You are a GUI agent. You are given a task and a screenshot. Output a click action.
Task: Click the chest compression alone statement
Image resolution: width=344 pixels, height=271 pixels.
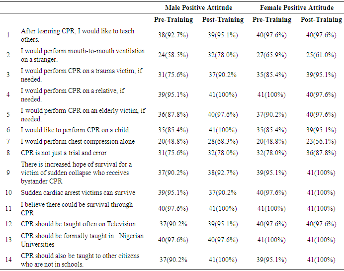[x=78, y=142]
